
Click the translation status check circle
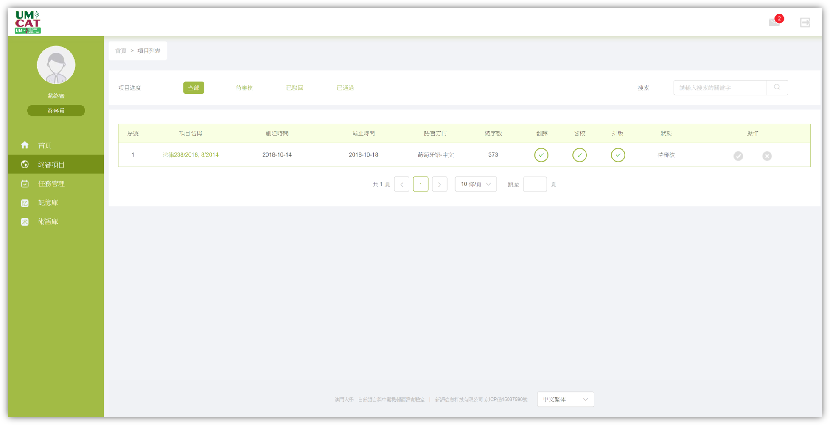[x=541, y=155]
